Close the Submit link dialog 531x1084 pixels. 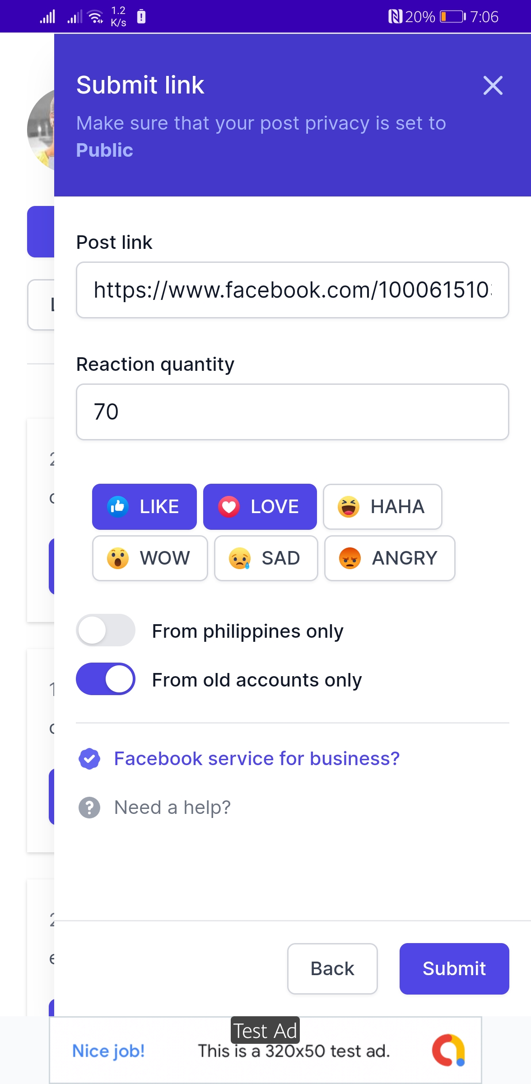[493, 85]
